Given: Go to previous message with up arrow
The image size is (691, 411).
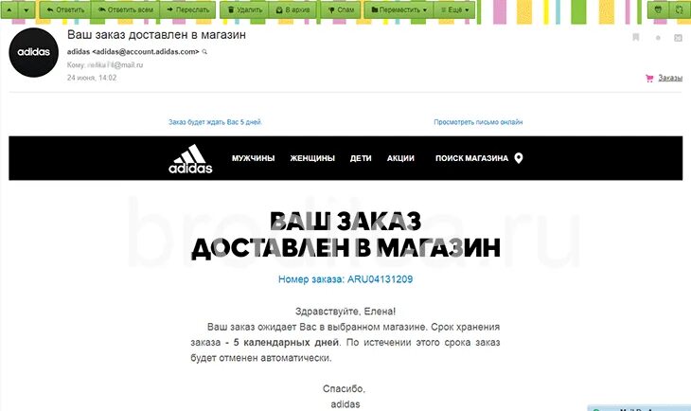Looking at the screenshot, I should point(9,9).
